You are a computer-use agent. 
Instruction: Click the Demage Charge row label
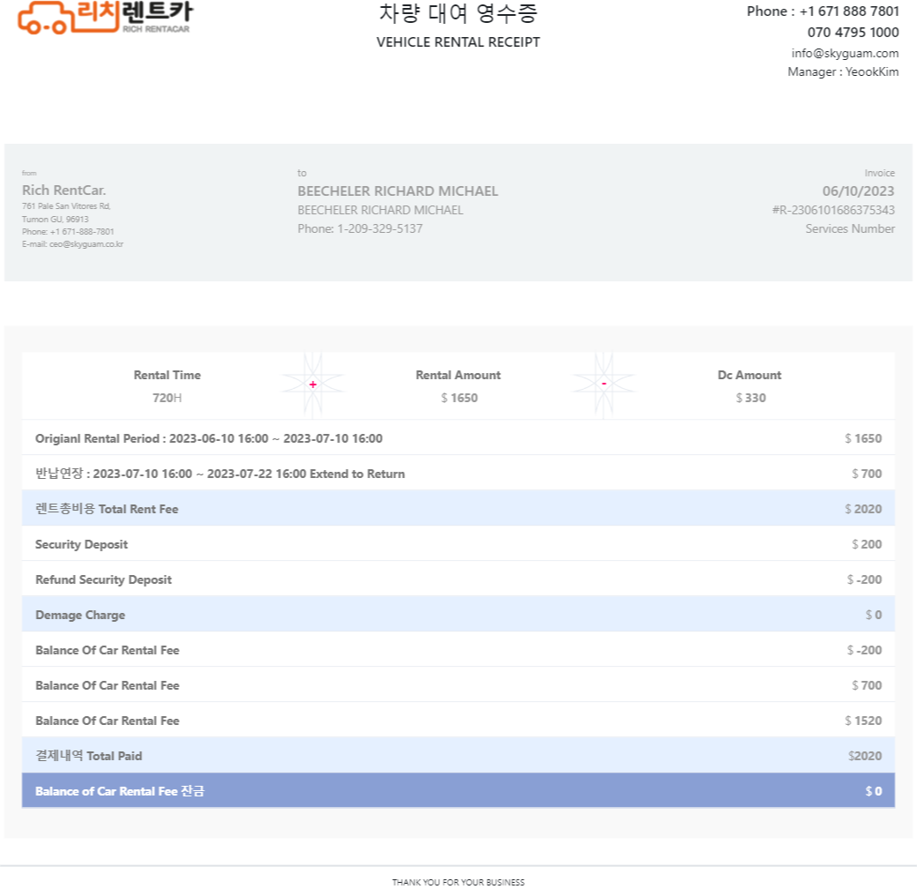80,615
